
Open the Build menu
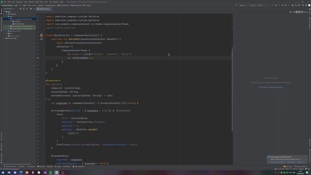coord(37,2)
